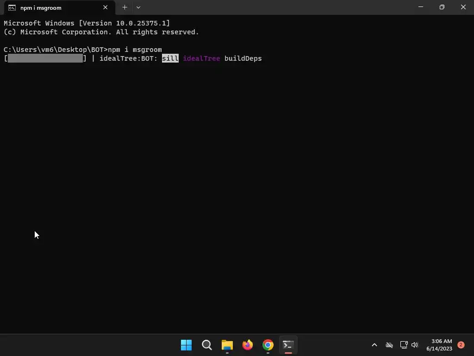This screenshot has height=356, width=474.
Task: Click the Microsoft Corporation copyright line
Action: (x=101, y=32)
